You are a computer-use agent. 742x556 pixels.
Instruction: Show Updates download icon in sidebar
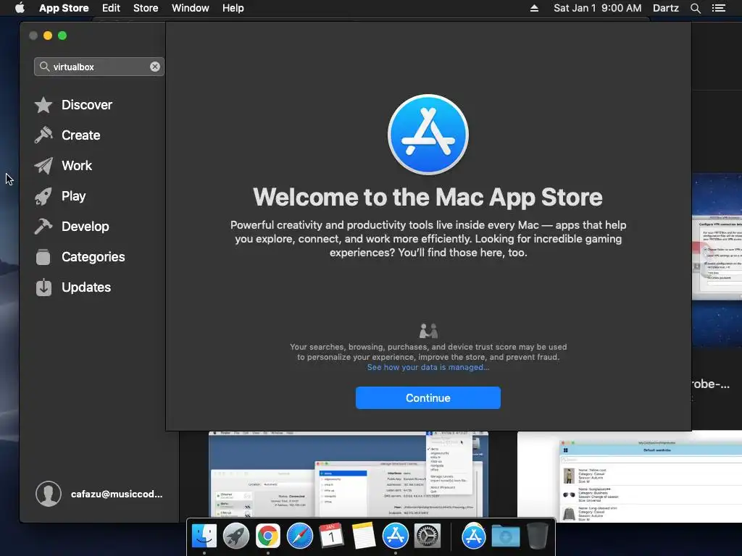tap(43, 287)
